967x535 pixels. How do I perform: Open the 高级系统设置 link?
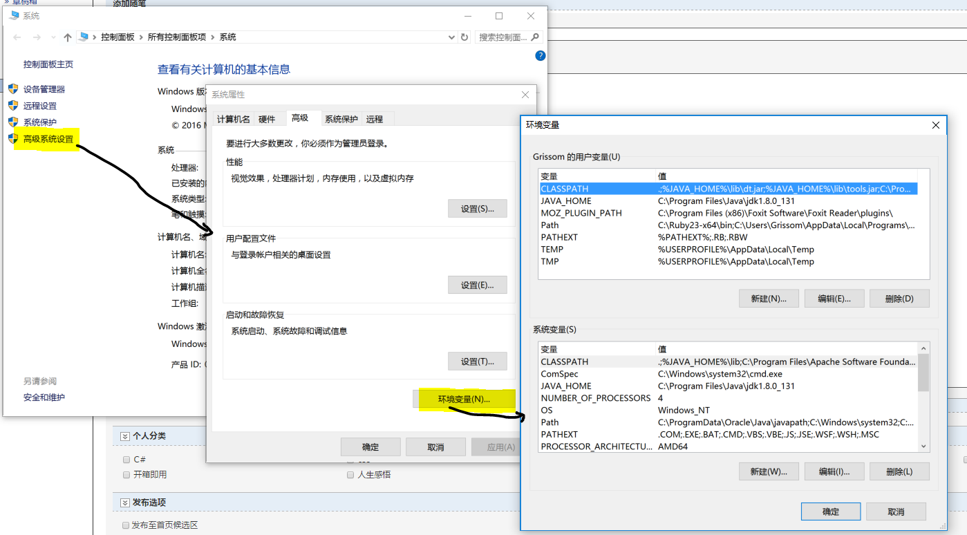point(48,139)
